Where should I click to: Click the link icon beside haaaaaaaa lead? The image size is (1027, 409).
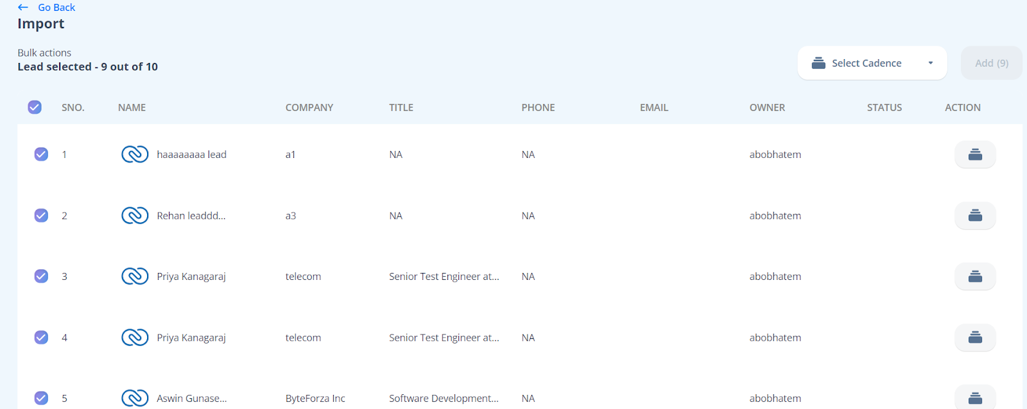tap(135, 155)
